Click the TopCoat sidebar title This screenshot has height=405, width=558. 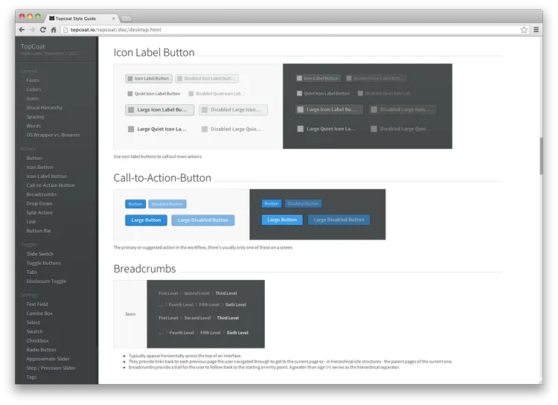tap(33, 46)
